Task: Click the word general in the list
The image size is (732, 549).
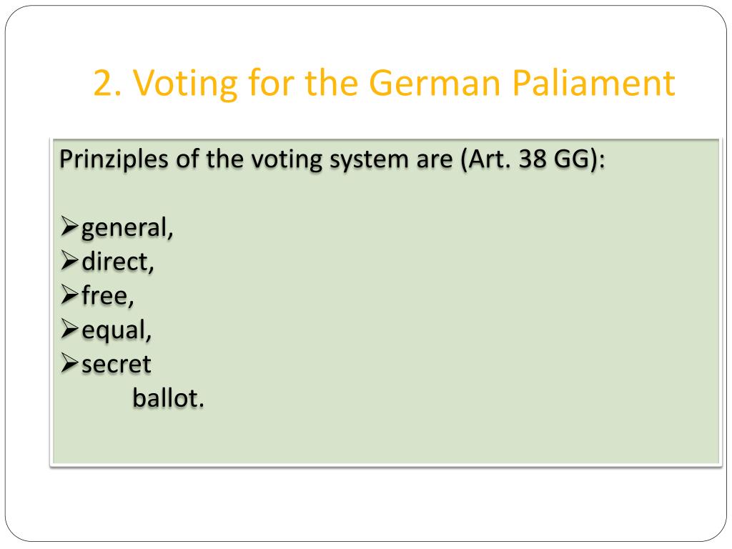Action: [x=127, y=229]
